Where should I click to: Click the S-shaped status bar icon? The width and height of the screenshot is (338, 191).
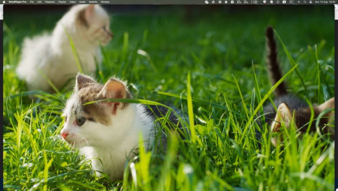pyautogui.click(x=232, y=2)
